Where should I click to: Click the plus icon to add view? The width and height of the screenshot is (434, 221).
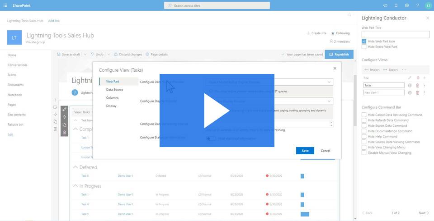[x=425, y=78]
